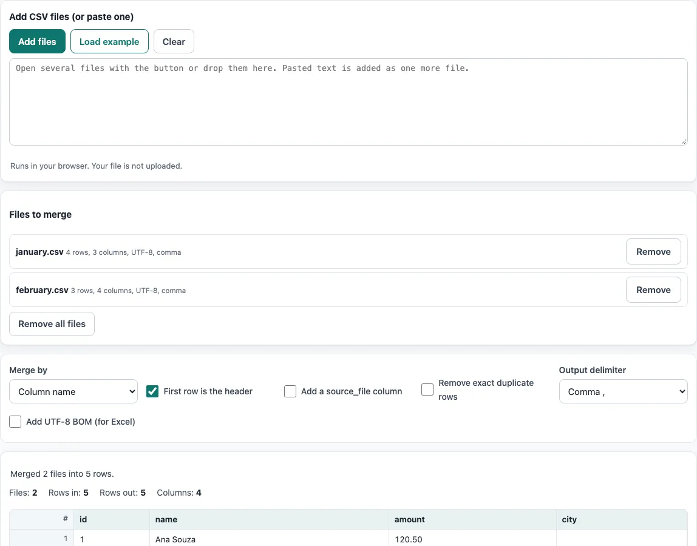Click 'Add CSV files (or paste one)' heading

pyautogui.click(x=72, y=17)
